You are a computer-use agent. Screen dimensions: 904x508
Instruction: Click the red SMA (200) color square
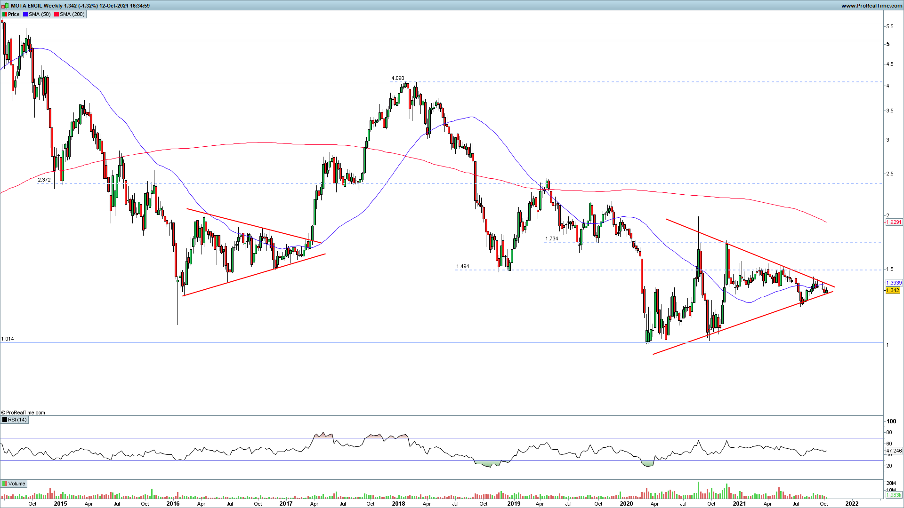(x=56, y=14)
